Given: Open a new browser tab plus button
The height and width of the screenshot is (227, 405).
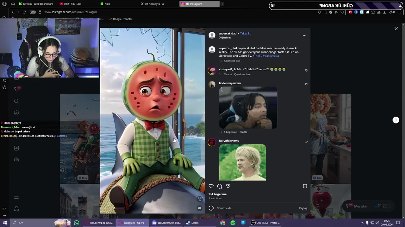Looking at the screenshot, I should tap(222, 4).
